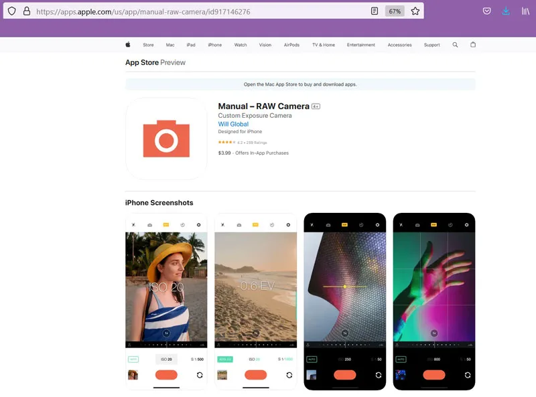Screen dimensions: 536x397
Task: Click the 67% zoom level indicator
Action: (395, 11)
